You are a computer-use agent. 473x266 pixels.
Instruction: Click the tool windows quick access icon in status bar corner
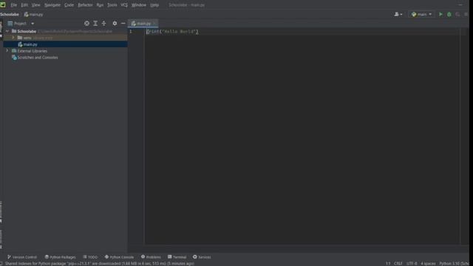[x=1, y=263]
